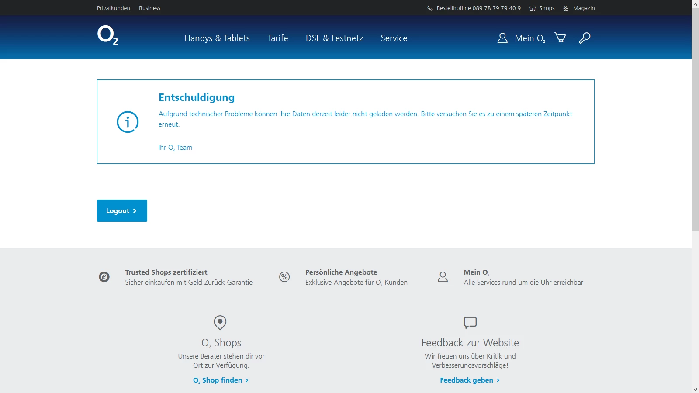
Task: Click the percent icon for Persönliche Angebote
Action: pos(284,277)
